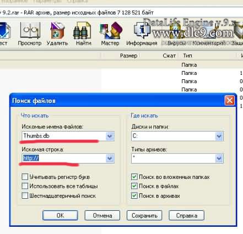Enable Учитывать регистр букв checkbox
243x234 pixels.
click(x=25, y=177)
